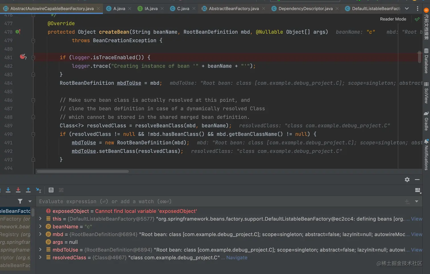The image size is (430, 274).
Task: Click the fold end marker at line 483
Action: click(33, 74)
